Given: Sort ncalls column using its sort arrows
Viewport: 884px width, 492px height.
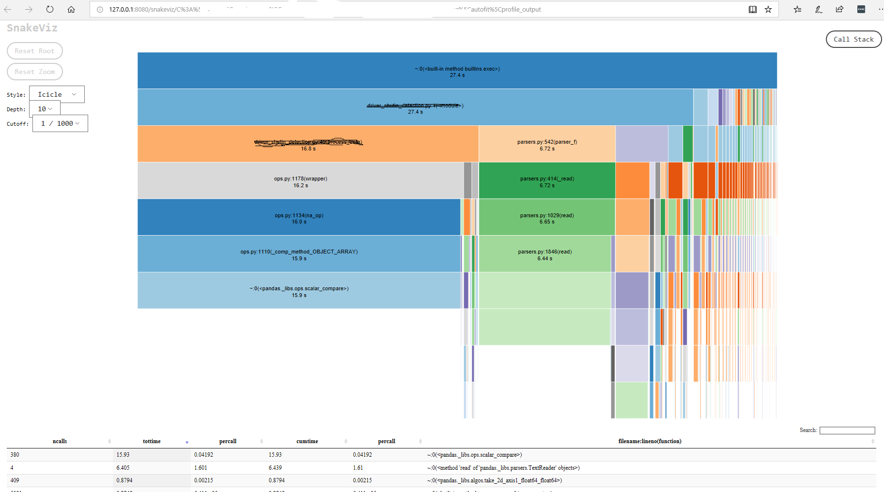Looking at the screenshot, I should (x=109, y=441).
